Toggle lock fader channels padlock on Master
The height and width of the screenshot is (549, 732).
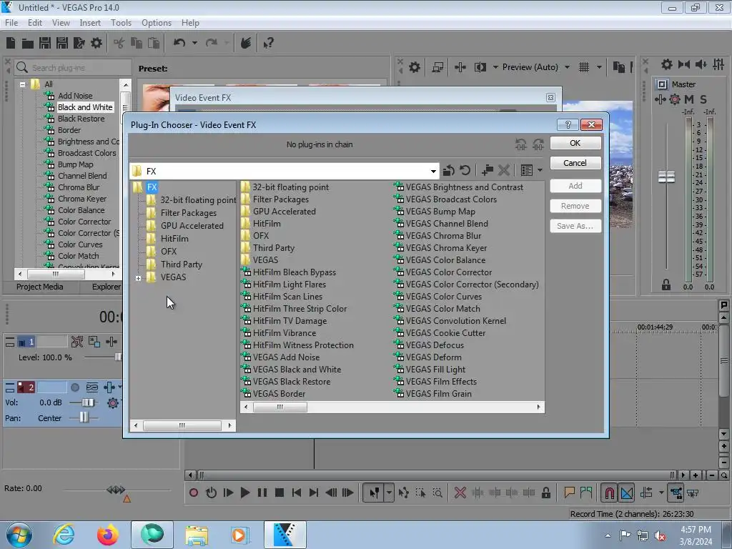click(x=666, y=285)
